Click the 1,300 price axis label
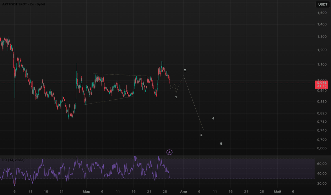Viewport: 331px width, 195px height. click(x=322, y=37)
